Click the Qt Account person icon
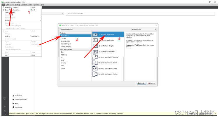This screenshot has height=118, width=219. (x=13, y=96)
